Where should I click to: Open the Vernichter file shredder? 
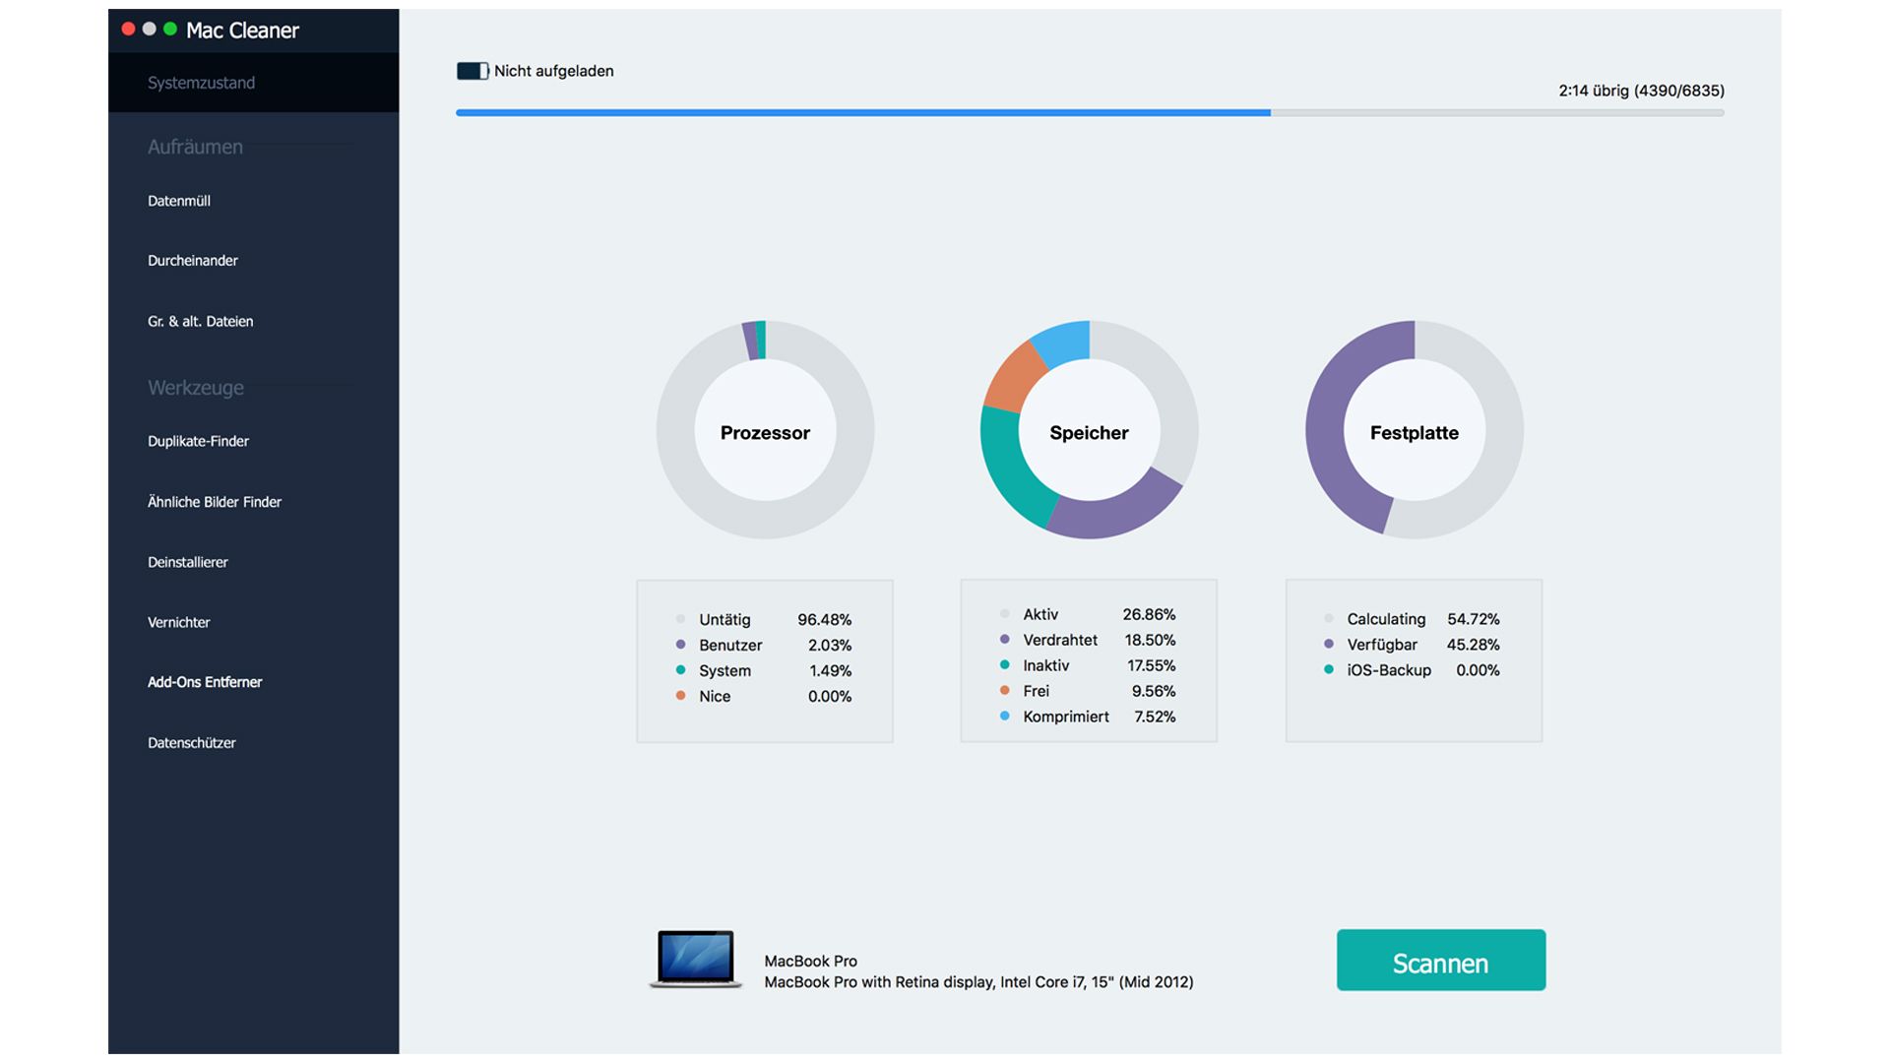coord(178,622)
